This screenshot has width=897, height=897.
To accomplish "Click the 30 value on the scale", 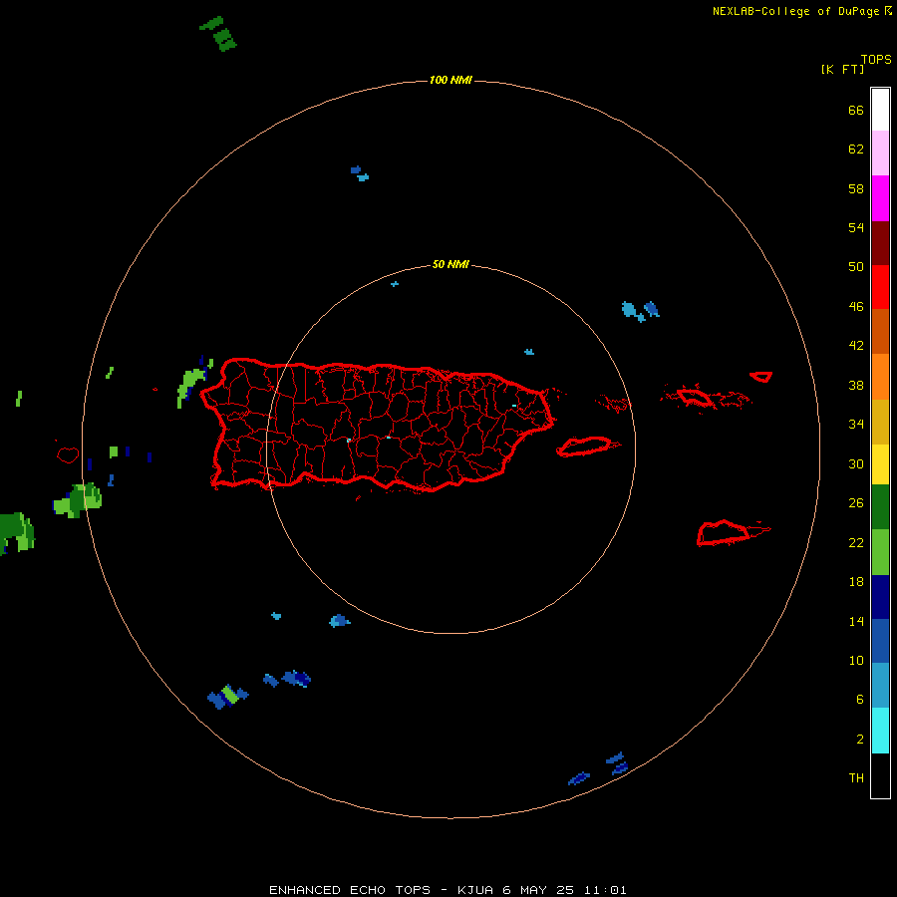I will (x=856, y=463).
